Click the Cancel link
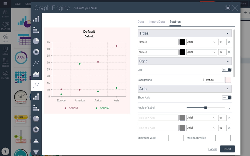Screen dimensions: 250x156 212,149
